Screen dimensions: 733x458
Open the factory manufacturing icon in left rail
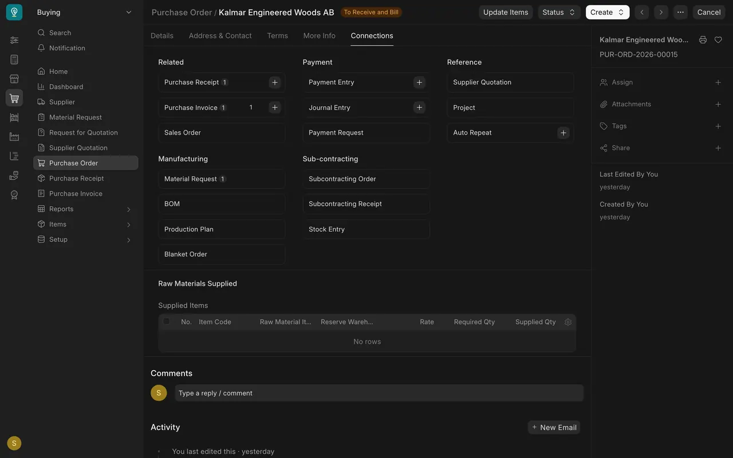pyautogui.click(x=14, y=137)
